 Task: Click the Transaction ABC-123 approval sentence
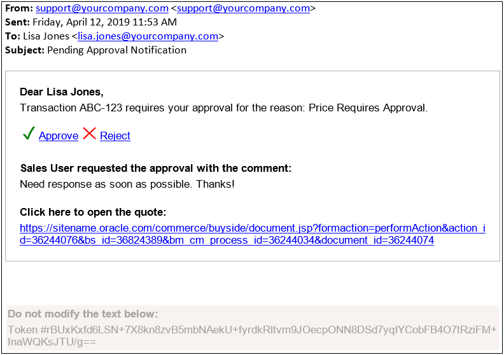click(223, 108)
